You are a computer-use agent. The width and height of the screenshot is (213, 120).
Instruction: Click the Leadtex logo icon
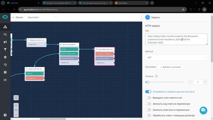click(x=5, y=17)
